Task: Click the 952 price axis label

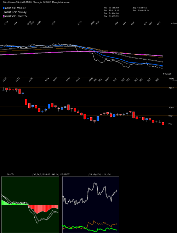Action: tap(170, 116)
